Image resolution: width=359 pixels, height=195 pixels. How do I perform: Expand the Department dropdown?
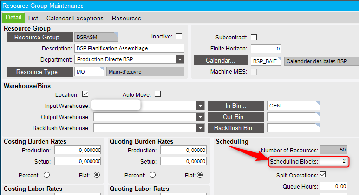(180, 60)
